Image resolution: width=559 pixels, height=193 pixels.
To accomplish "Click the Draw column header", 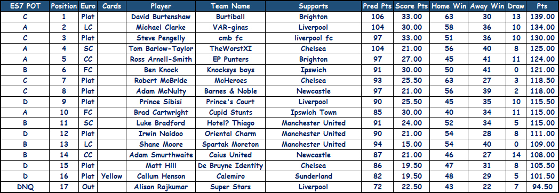I will point(516,6).
